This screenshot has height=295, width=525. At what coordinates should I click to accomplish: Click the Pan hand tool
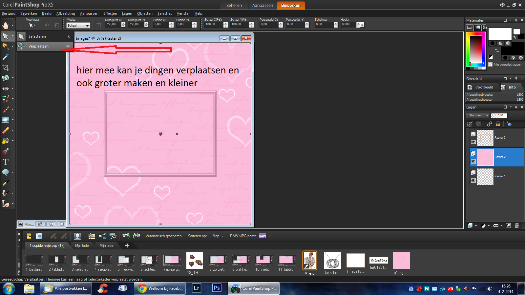point(6,26)
